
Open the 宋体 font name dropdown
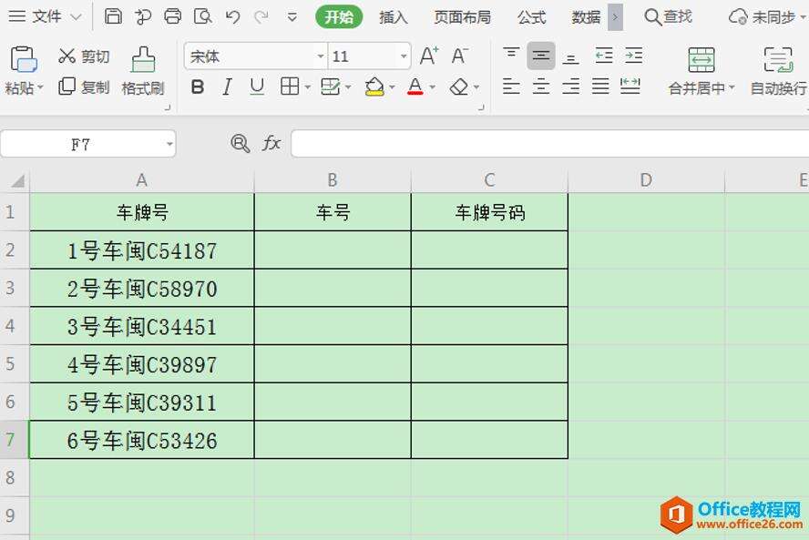321,56
